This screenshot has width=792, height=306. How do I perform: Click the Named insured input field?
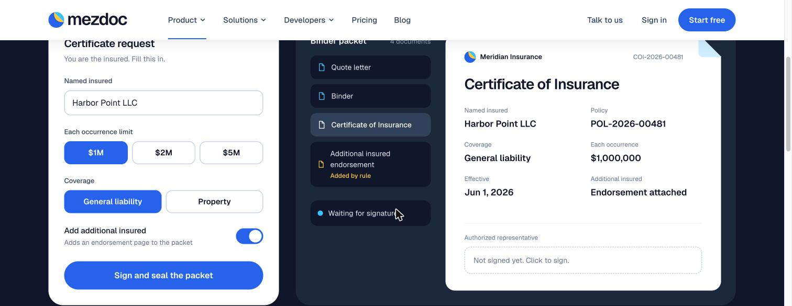(x=163, y=103)
